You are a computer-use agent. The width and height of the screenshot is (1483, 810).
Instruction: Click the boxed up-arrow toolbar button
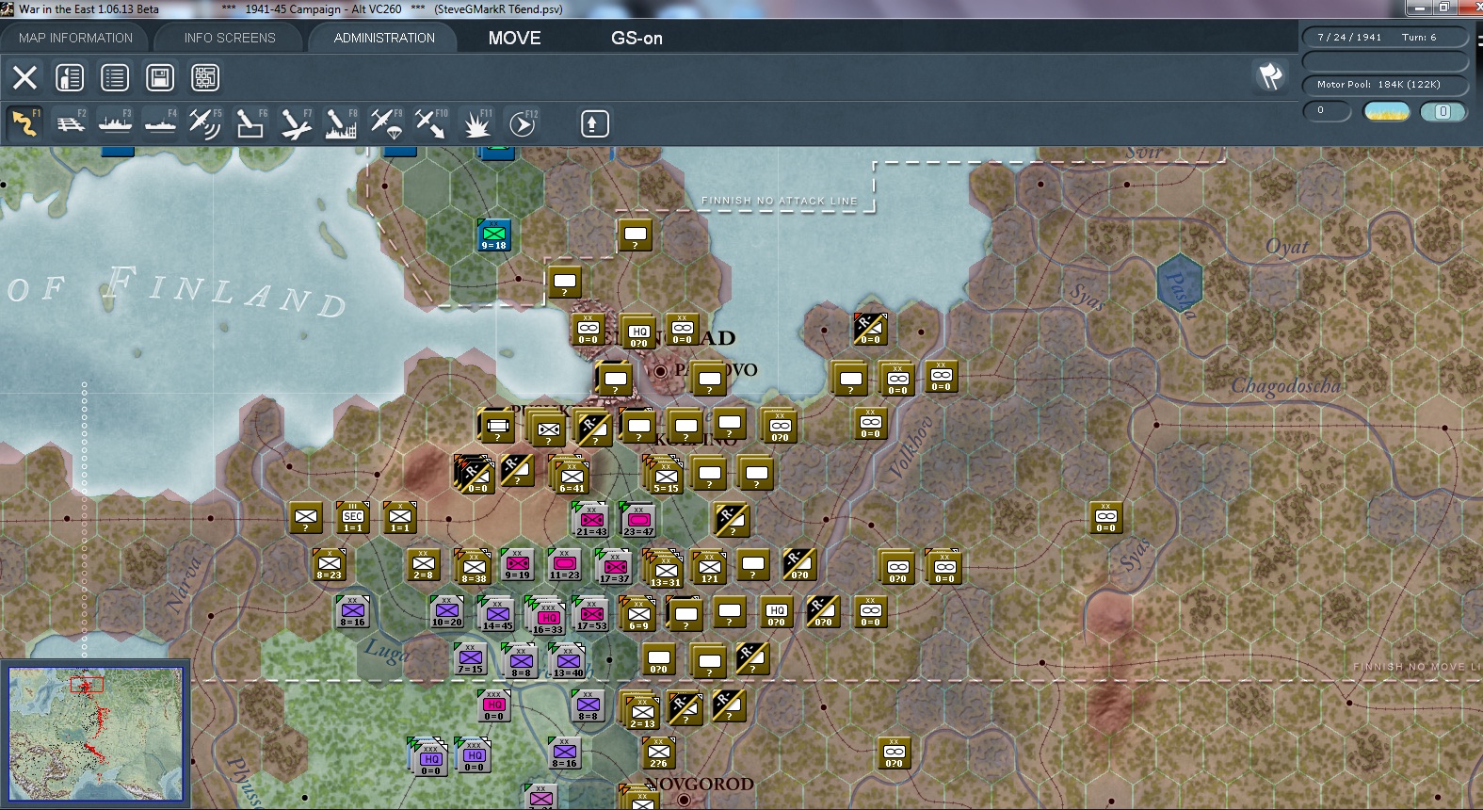click(x=595, y=123)
